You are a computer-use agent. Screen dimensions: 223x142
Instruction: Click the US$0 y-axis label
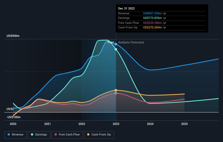[x=10, y=109]
